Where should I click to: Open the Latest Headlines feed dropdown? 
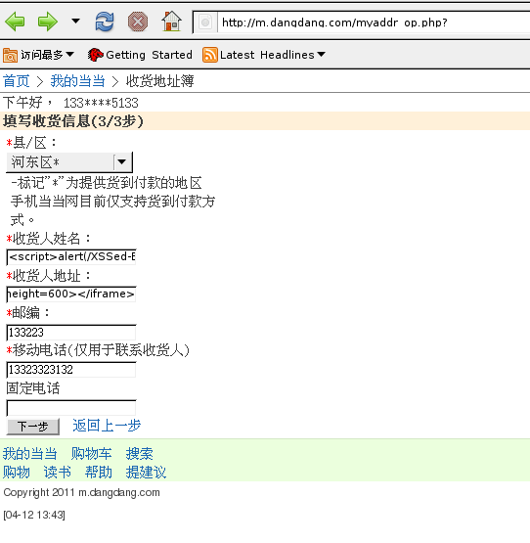pos(264,55)
